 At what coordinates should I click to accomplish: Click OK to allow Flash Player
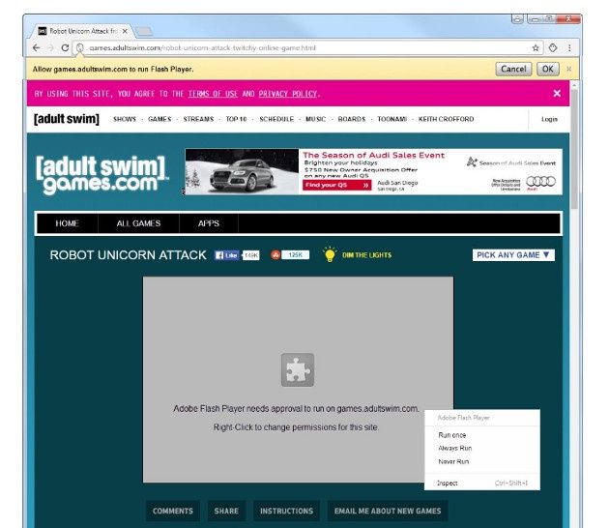[548, 70]
